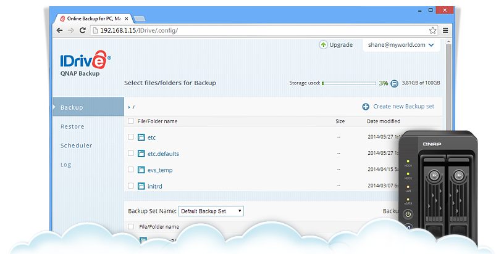
Task: Open the etc.defaults folder link
Action: pos(163,154)
